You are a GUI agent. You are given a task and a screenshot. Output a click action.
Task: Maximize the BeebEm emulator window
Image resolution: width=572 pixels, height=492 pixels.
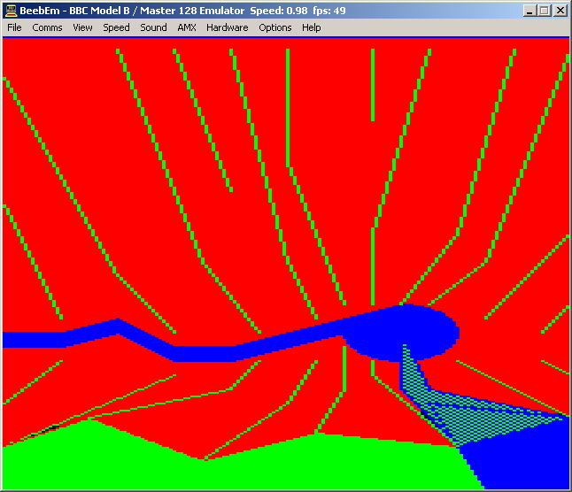click(544, 11)
